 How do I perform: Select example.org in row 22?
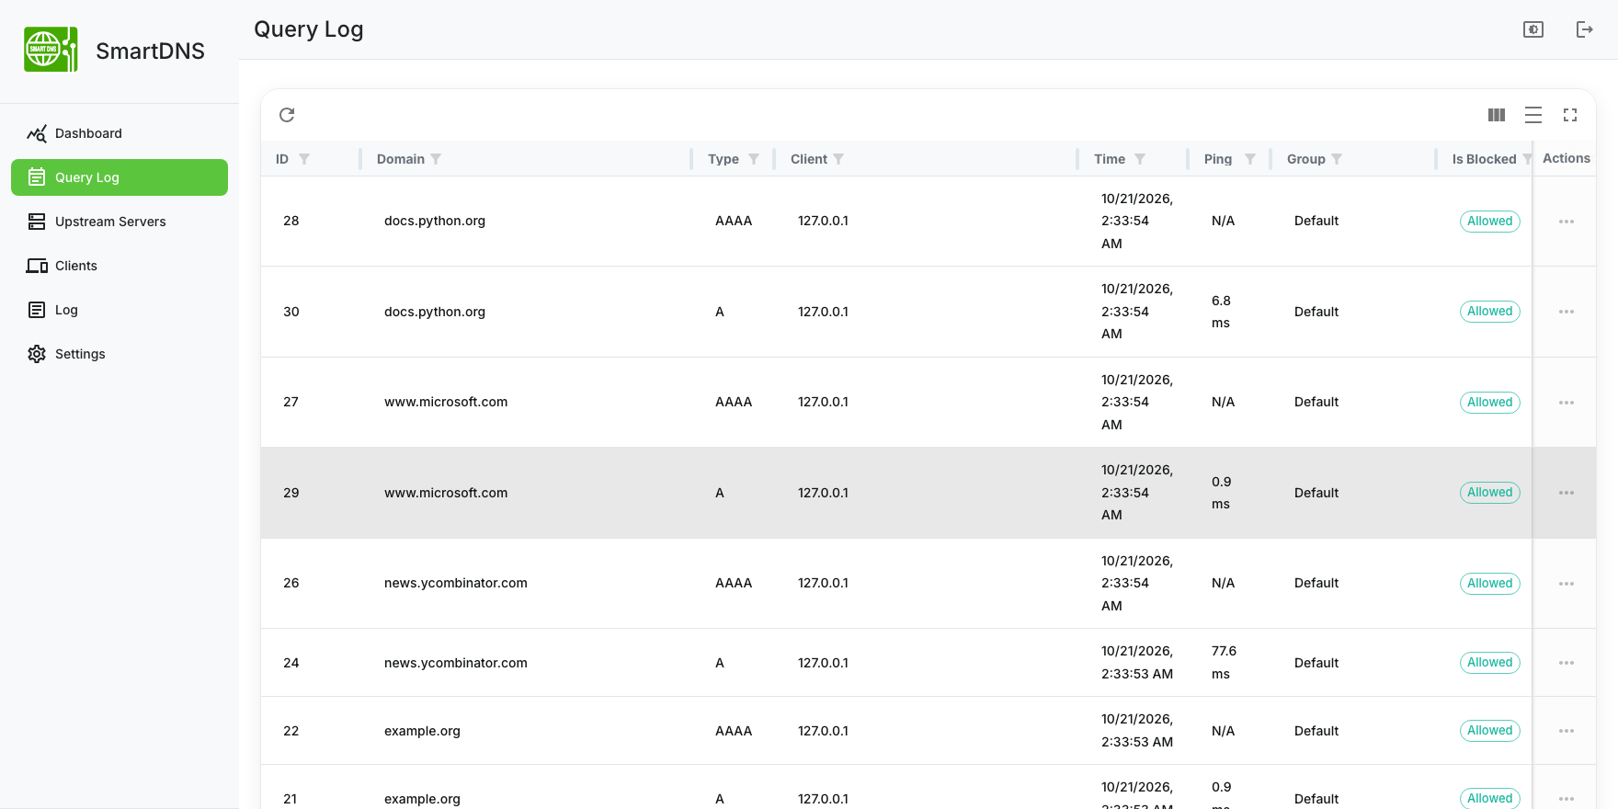tap(422, 731)
